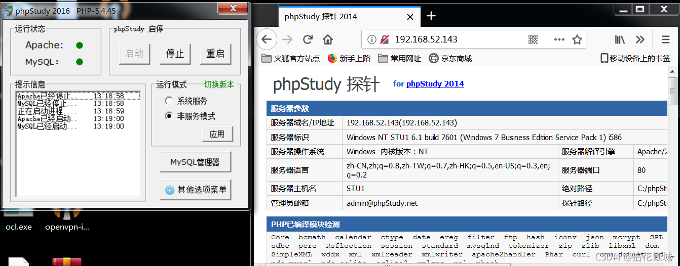Open MySQL管理器 button
Image resolution: width=680 pixels, height=266 pixels.
pos(195,162)
